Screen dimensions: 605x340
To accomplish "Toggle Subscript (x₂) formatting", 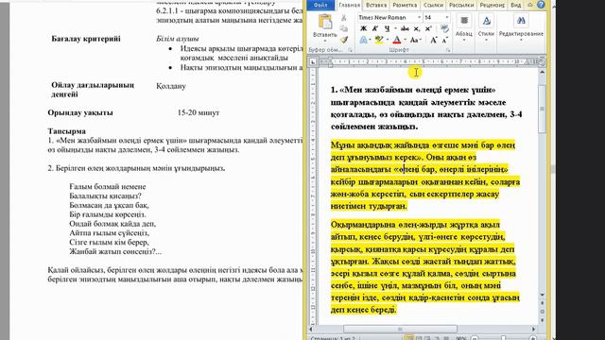I will coord(417,29).
